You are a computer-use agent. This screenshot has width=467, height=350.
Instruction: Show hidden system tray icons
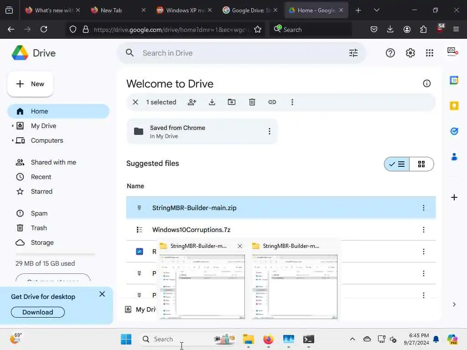click(x=353, y=339)
